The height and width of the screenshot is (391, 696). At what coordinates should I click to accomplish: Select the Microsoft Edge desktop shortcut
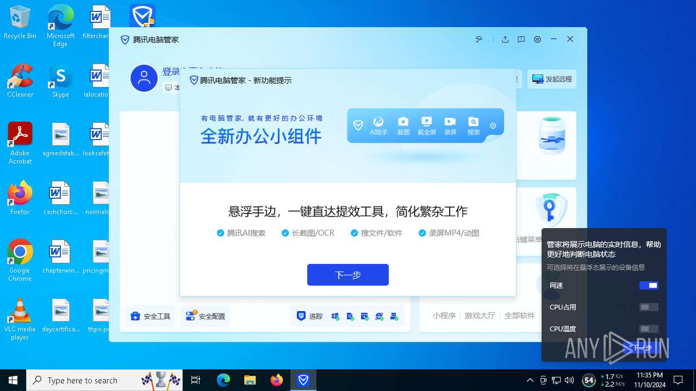[60, 26]
